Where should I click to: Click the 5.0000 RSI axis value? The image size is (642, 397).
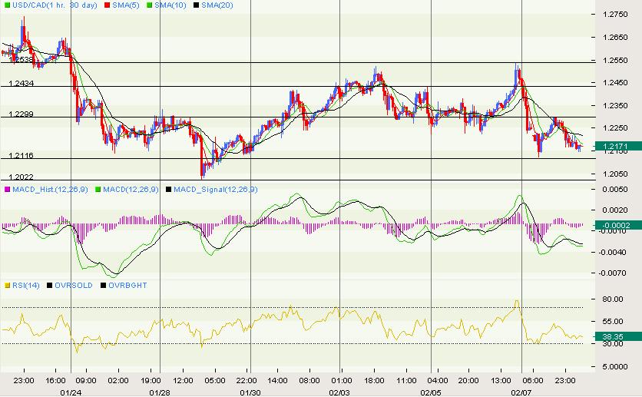click(615, 367)
